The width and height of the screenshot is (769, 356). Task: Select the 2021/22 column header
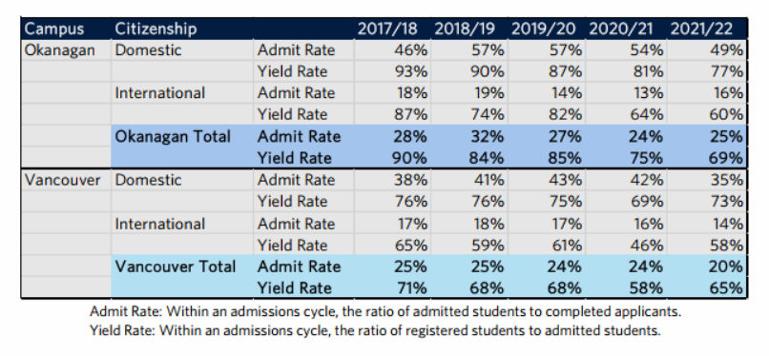point(701,29)
